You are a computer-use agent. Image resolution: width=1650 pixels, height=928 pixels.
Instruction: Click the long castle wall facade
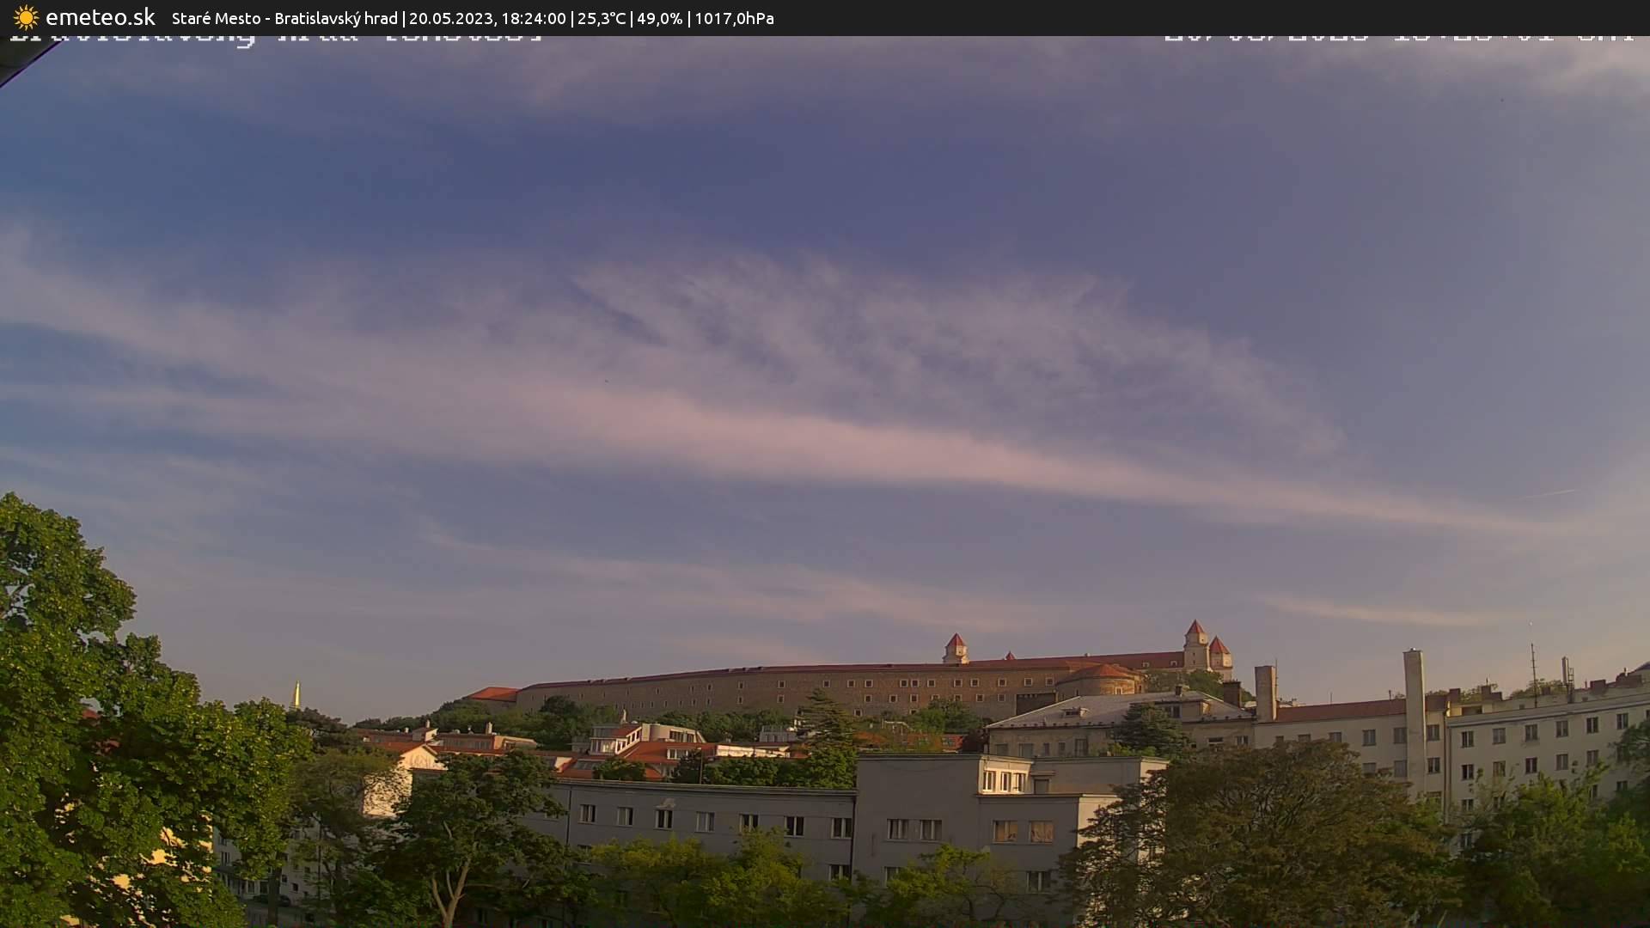(x=773, y=691)
